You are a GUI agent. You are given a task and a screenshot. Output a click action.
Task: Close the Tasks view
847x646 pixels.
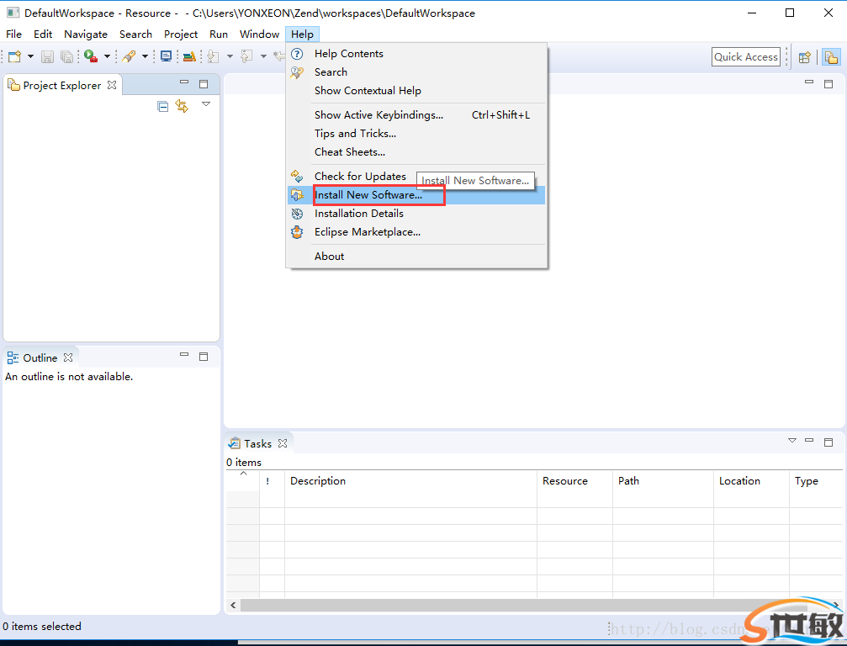coord(283,443)
